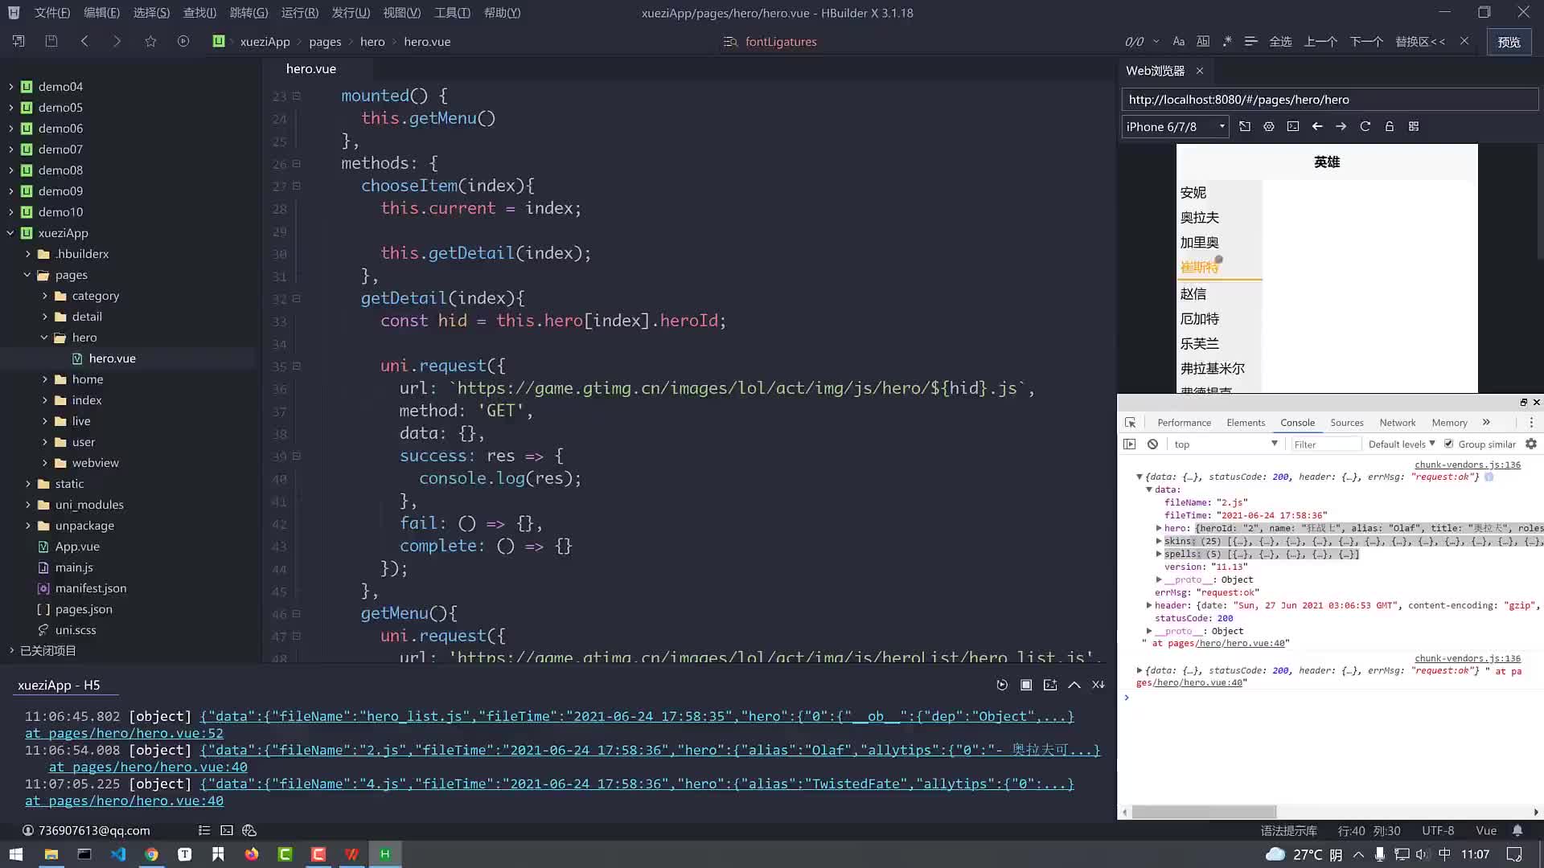Expand the hero data object in console
The height and width of the screenshot is (868, 1544).
tap(1158, 528)
